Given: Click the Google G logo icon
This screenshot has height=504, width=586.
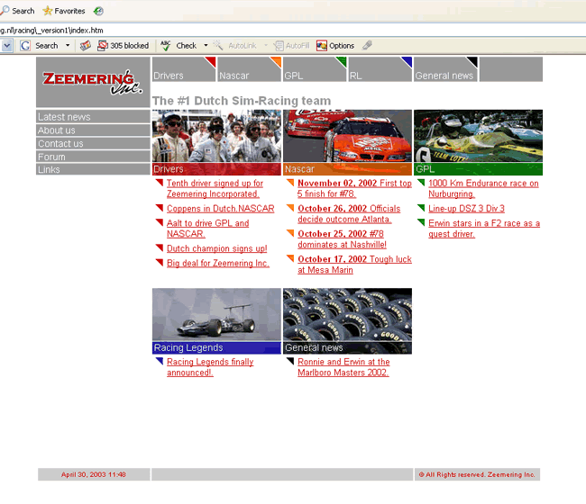Looking at the screenshot, I should click(x=25, y=46).
